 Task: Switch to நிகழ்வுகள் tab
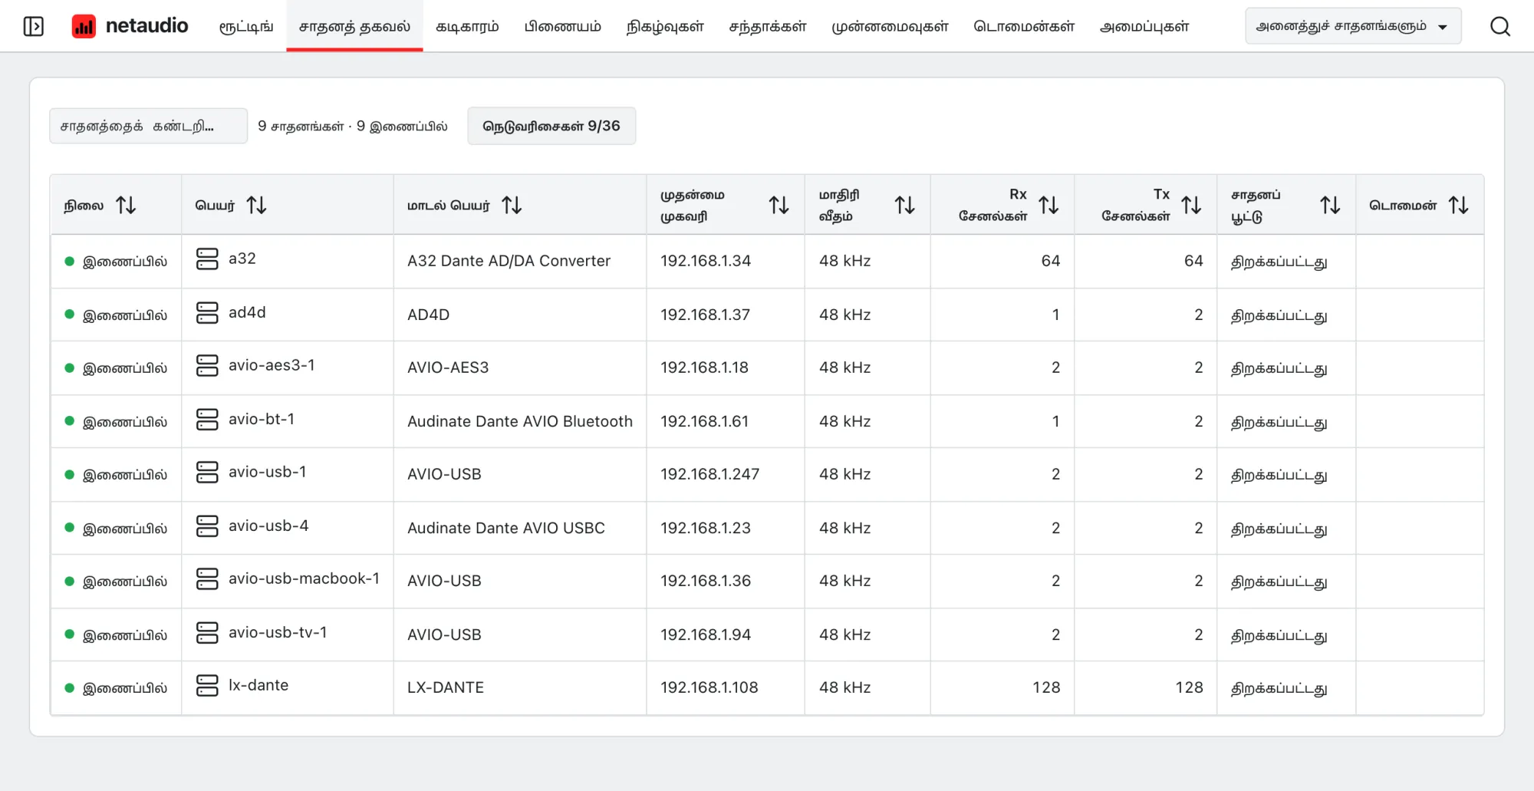[665, 26]
